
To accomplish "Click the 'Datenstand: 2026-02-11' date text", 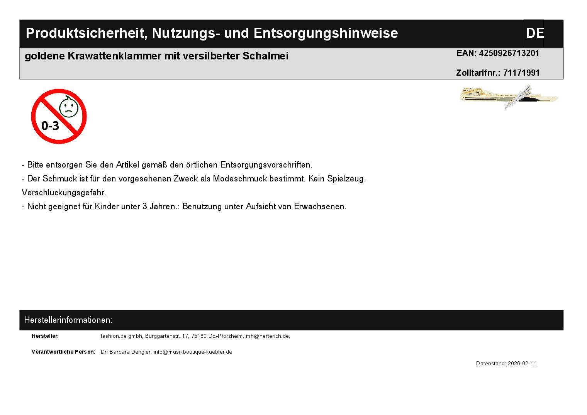I will tap(506, 363).
